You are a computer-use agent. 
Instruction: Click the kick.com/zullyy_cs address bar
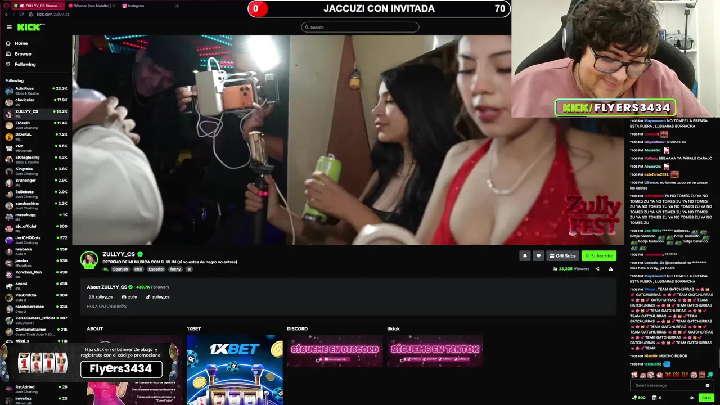(53, 14)
